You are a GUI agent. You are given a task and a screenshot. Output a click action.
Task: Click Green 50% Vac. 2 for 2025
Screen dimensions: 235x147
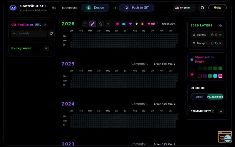(164, 64)
